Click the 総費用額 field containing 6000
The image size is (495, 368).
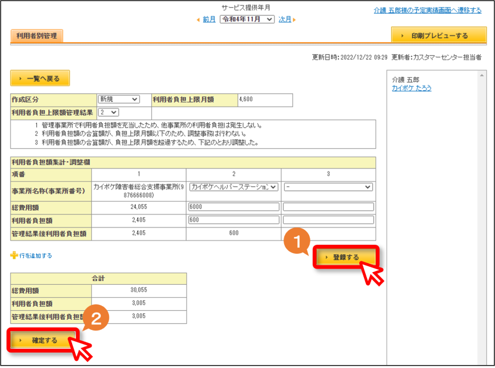234,207
